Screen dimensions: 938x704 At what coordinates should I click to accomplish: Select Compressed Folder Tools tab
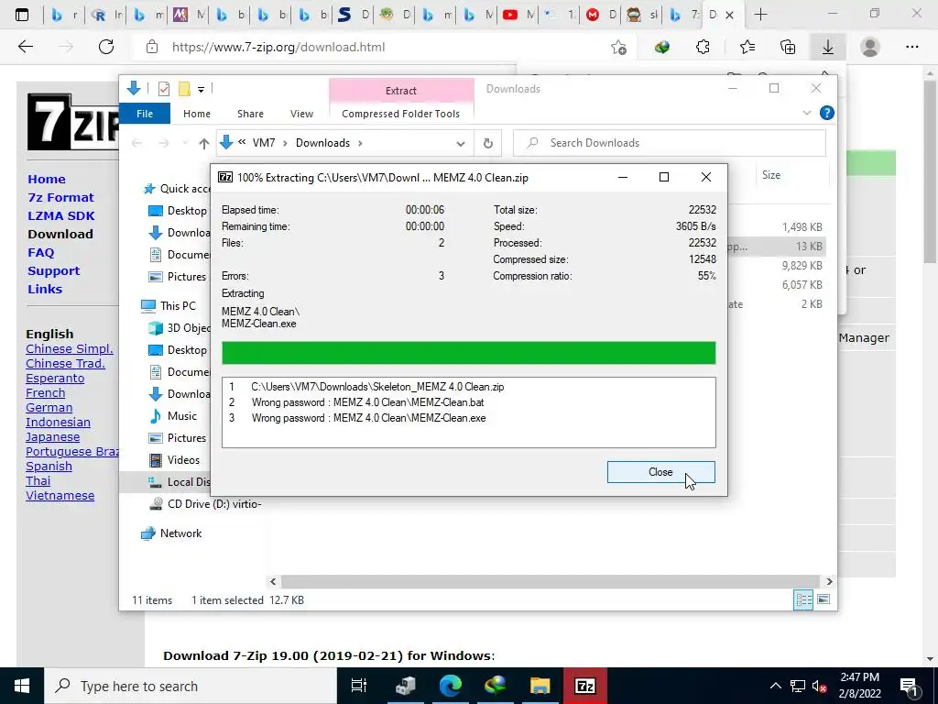coord(401,113)
